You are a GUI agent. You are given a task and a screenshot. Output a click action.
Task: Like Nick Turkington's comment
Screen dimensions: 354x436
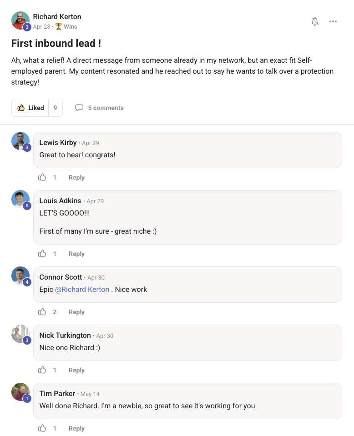42,370
